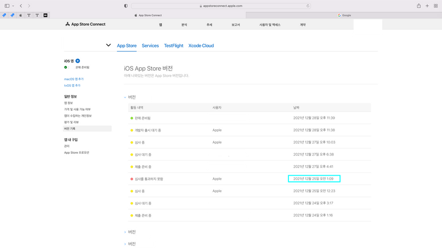Open 앱 정보 in sidebar
This screenshot has width=442, height=248.
point(68,103)
